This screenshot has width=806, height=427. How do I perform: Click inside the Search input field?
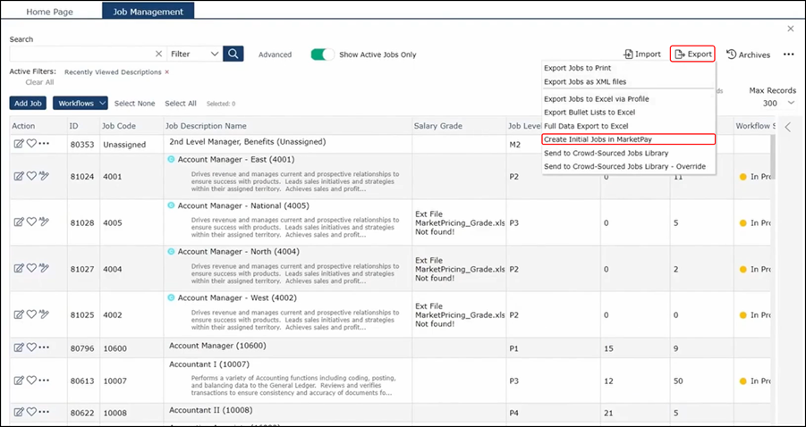81,54
